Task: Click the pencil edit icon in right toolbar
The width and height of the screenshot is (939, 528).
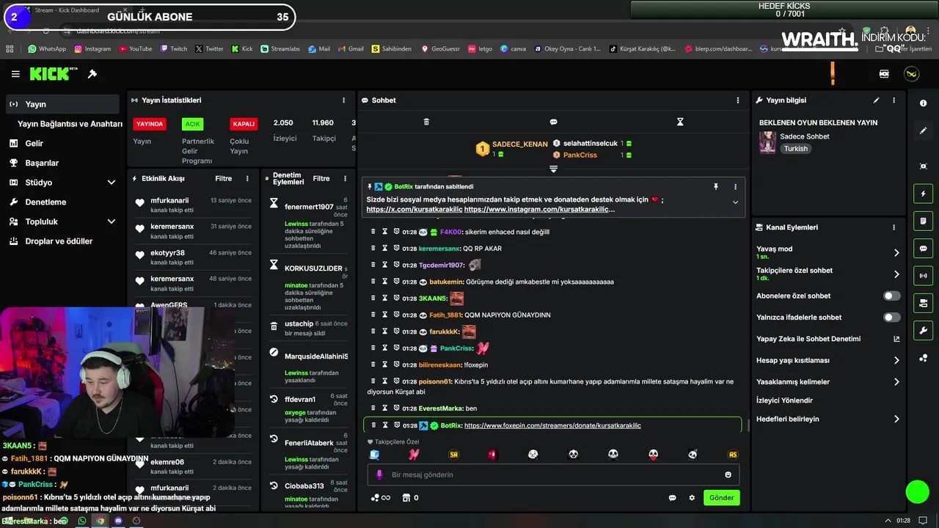Action: 923,131
